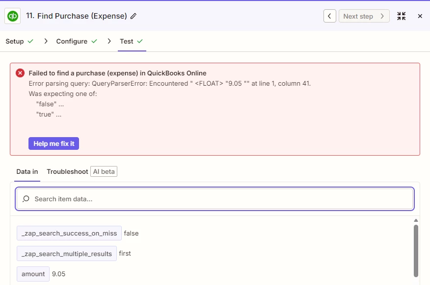Collapse the panel with the shrink icon

click(x=401, y=16)
